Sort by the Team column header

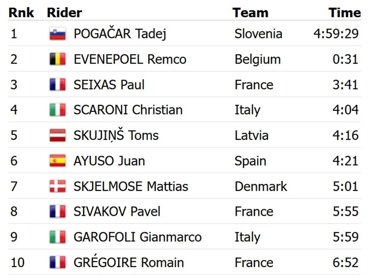[250, 13]
